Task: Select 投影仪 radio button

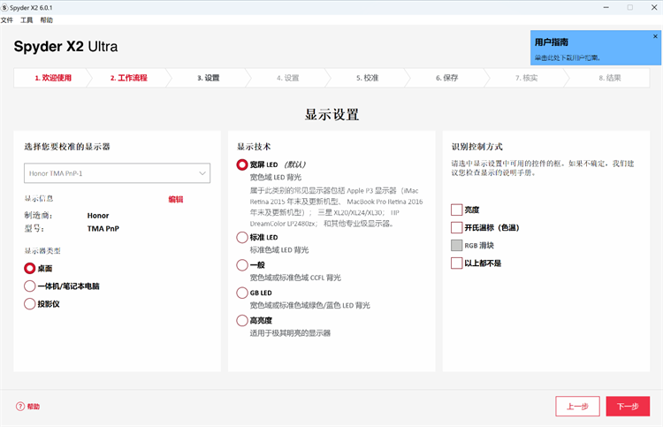Action: coord(29,304)
